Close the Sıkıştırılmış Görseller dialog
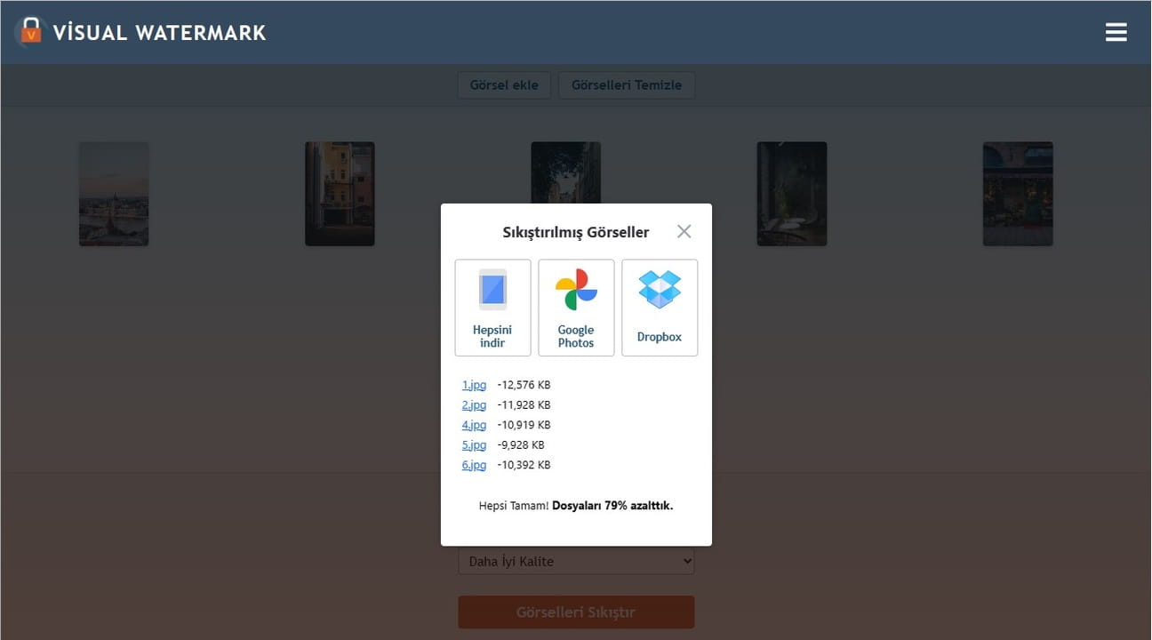This screenshot has width=1152, height=640. [x=684, y=231]
